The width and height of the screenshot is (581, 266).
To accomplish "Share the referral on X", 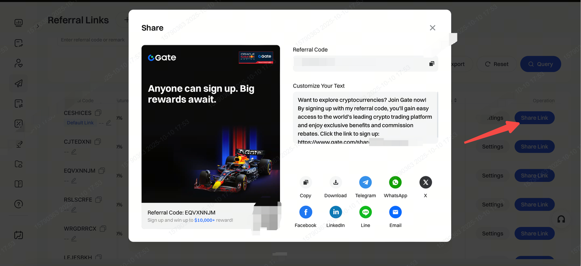I will (425, 182).
